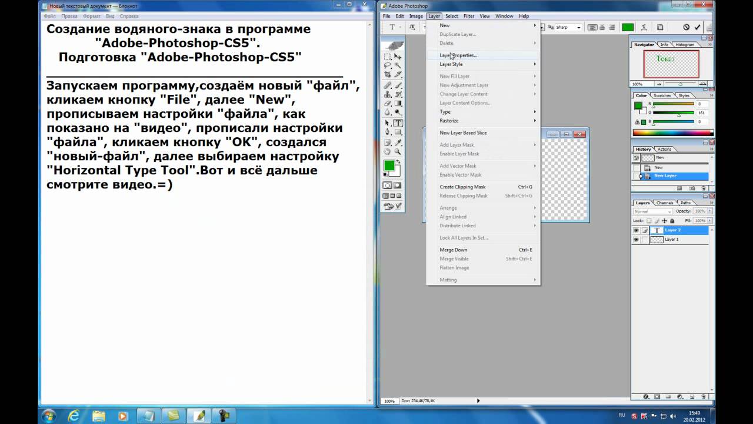Switch to the Channels tab
This screenshot has height=424, width=753.
point(665,203)
